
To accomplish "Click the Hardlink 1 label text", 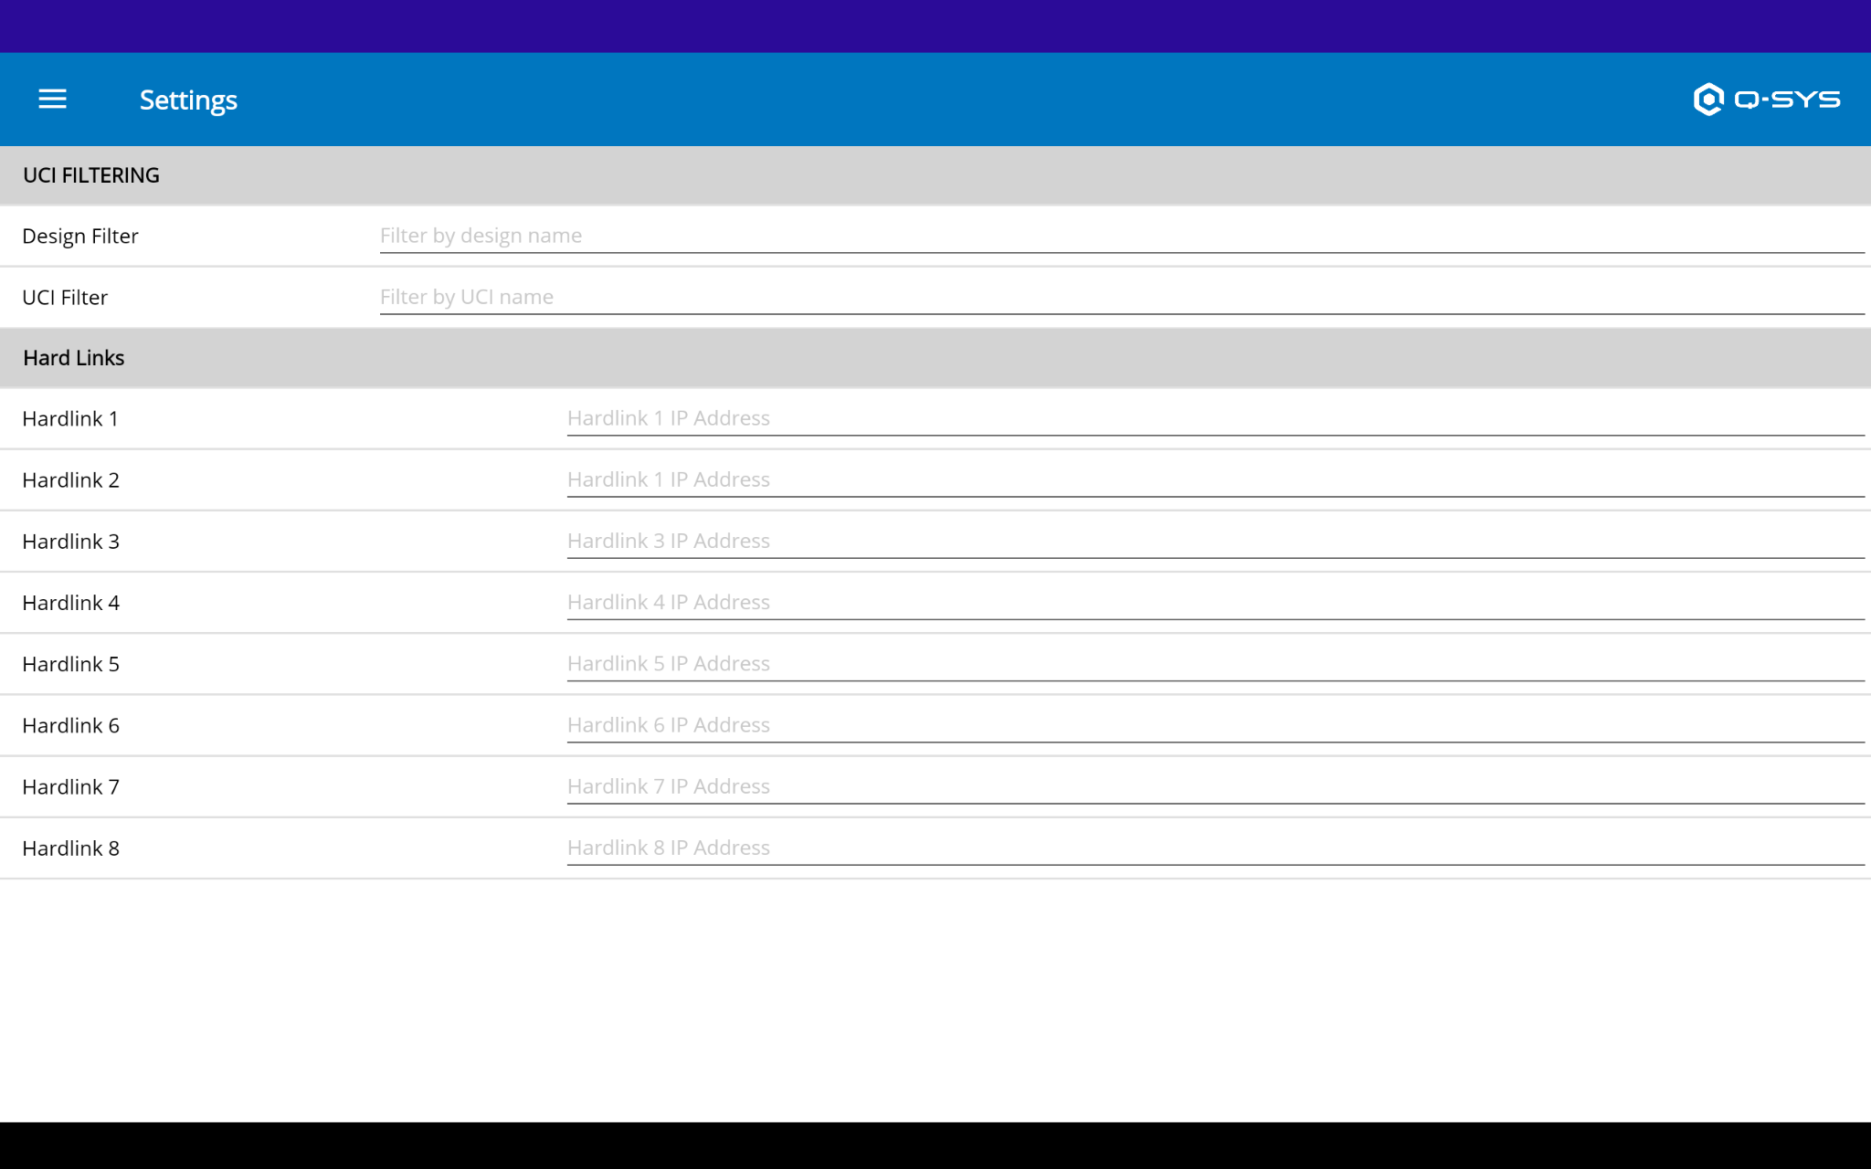I will [70, 419].
